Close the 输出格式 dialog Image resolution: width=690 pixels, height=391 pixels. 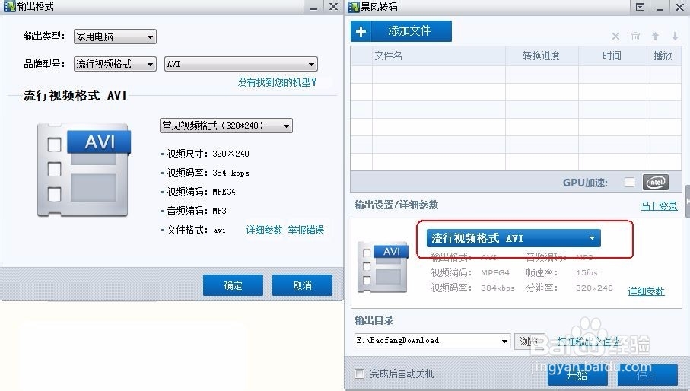click(x=333, y=7)
